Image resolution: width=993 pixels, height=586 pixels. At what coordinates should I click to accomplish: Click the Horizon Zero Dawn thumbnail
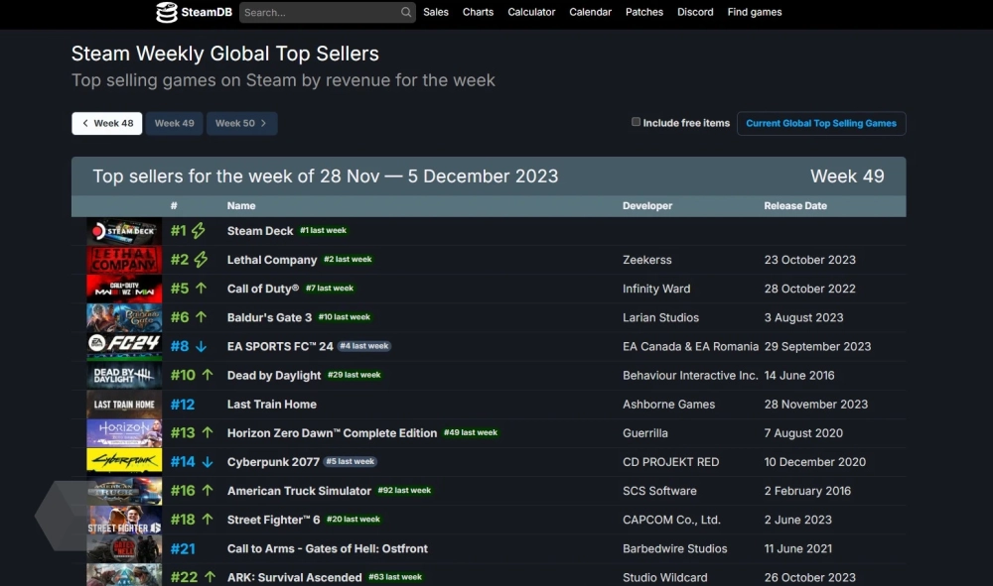click(x=123, y=432)
